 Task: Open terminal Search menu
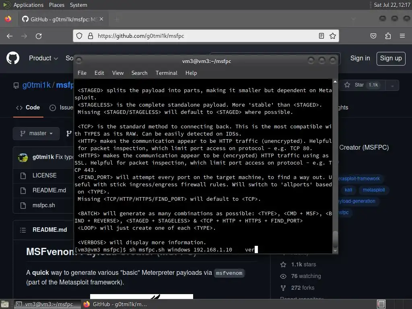[x=140, y=73]
